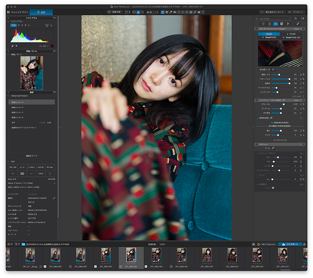313x278 pixels.
Task: Adjust the luminance noise slider at 40
Action: tap(279, 75)
